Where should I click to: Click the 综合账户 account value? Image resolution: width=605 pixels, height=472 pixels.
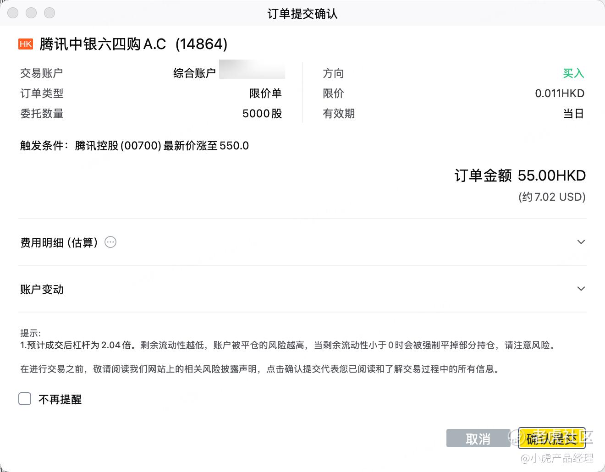click(194, 73)
